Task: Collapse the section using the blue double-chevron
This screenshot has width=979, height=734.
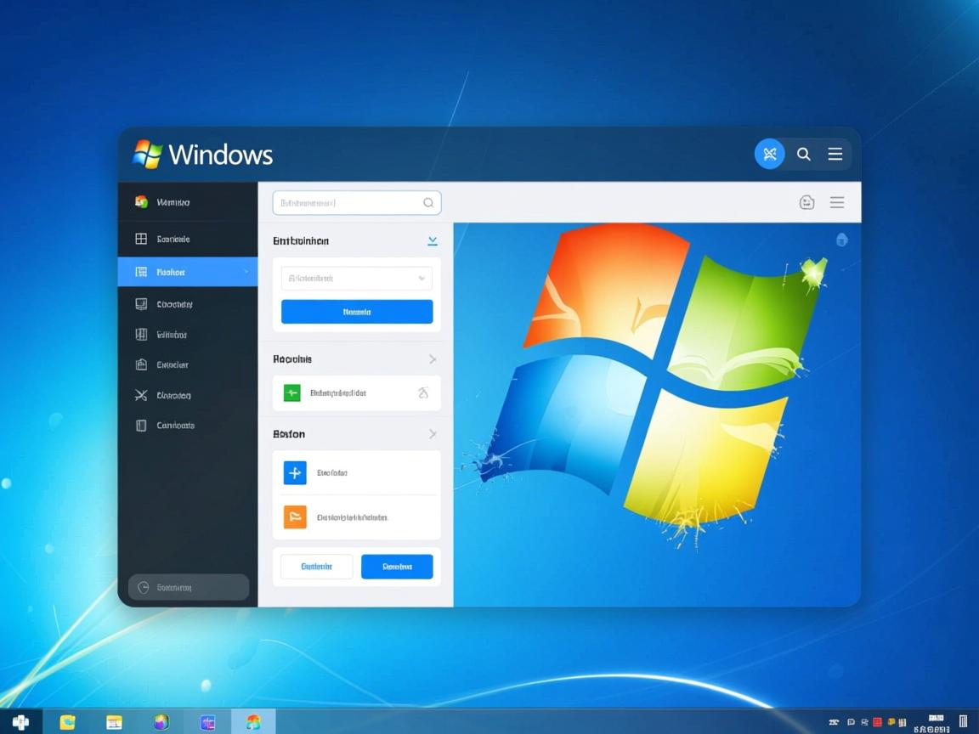Action: (432, 240)
